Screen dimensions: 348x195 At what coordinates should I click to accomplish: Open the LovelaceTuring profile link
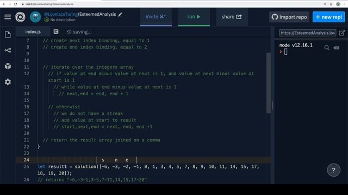[x=61, y=14]
